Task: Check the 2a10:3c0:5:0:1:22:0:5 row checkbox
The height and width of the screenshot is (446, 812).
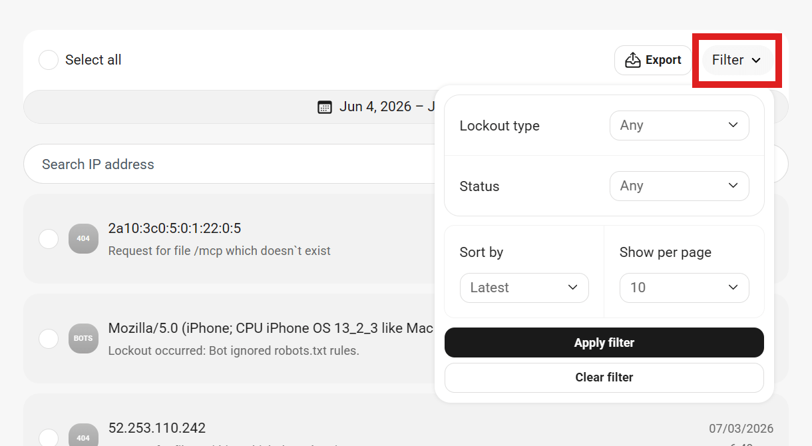Action: click(49, 238)
